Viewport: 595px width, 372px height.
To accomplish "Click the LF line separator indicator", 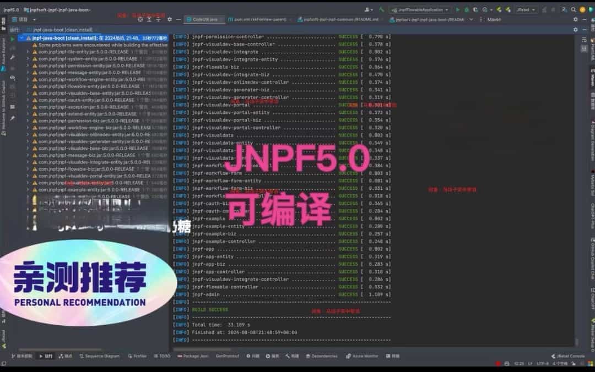I will click(x=530, y=364).
